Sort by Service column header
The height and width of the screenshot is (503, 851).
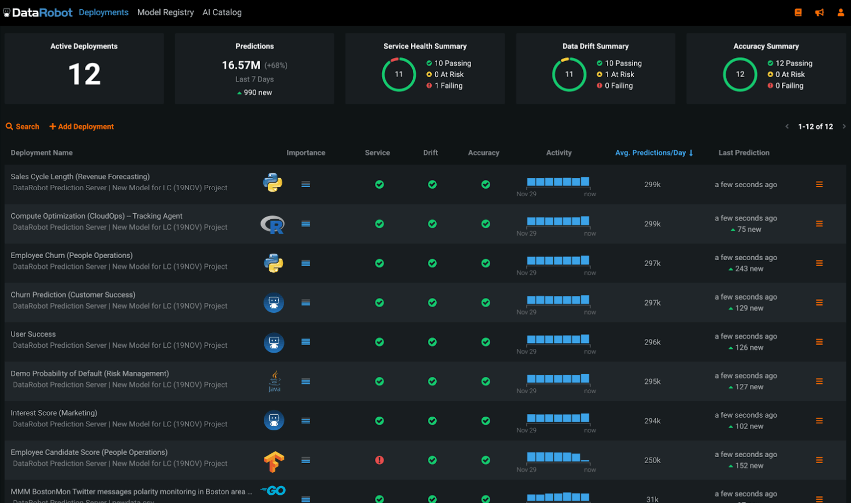pyautogui.click(x=378, y=153)
